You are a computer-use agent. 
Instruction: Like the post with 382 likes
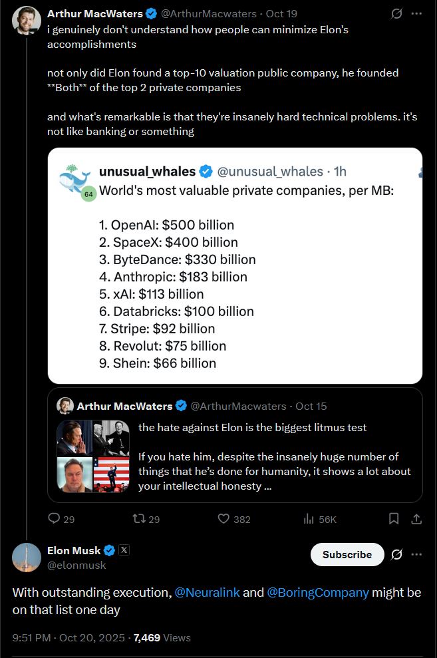[234, 519]
